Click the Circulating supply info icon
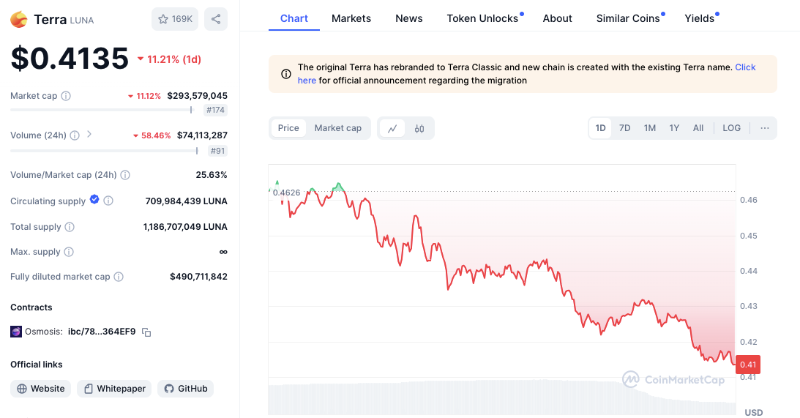800x418 pixels. point(108,201)
